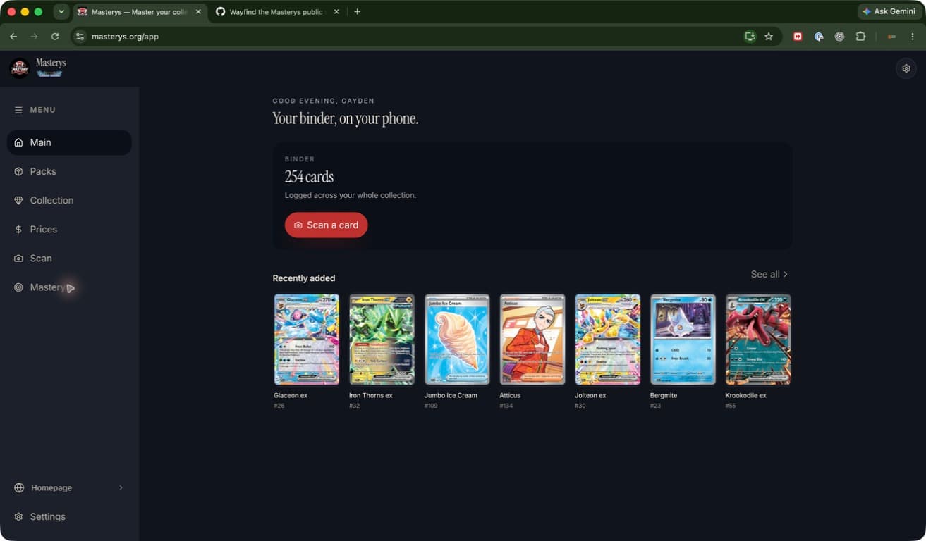Click the address bar URL field
This screenshot has width=926, height=541.
click(x=409, y=36)
